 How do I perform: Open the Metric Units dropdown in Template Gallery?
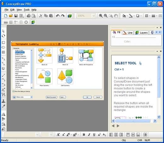32,97
